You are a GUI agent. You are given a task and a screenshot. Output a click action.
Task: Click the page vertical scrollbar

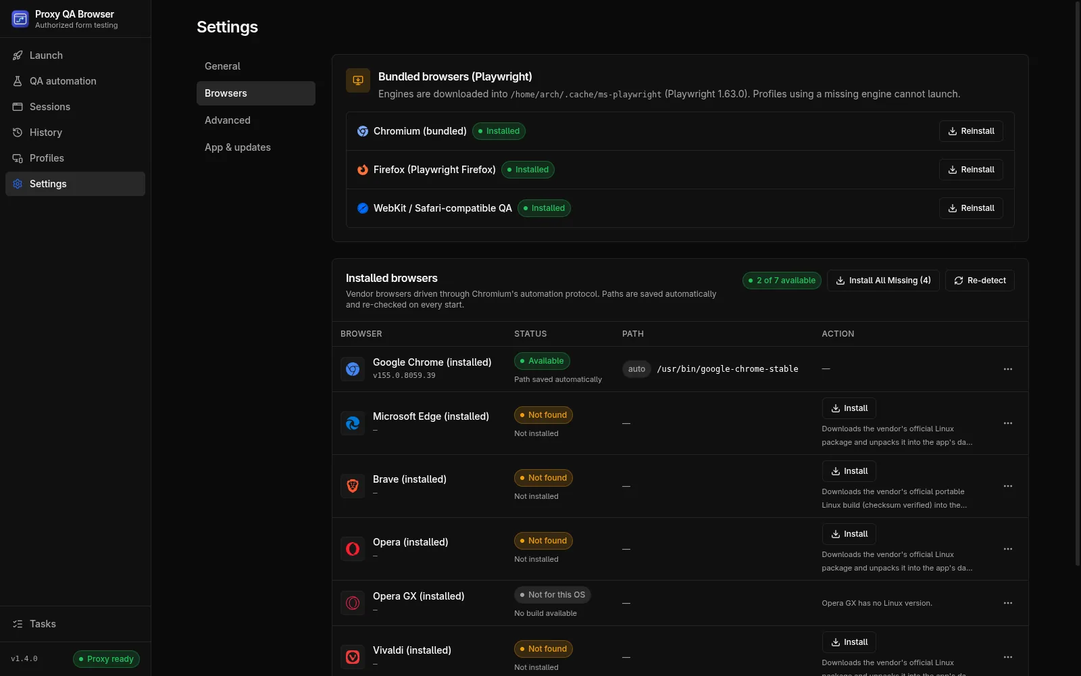coord(1078,284)
